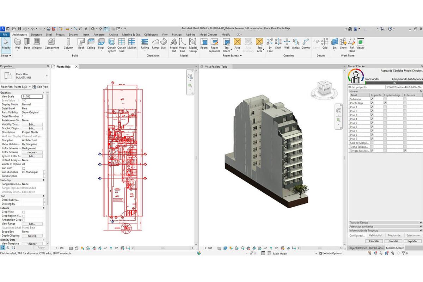Click the Ref Plane tool
The width and height of the screenshot is (423, 282).
[352, 45]
